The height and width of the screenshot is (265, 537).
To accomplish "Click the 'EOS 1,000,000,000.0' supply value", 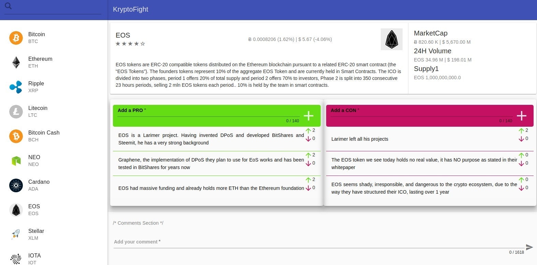I will click(x=437, y=78).
